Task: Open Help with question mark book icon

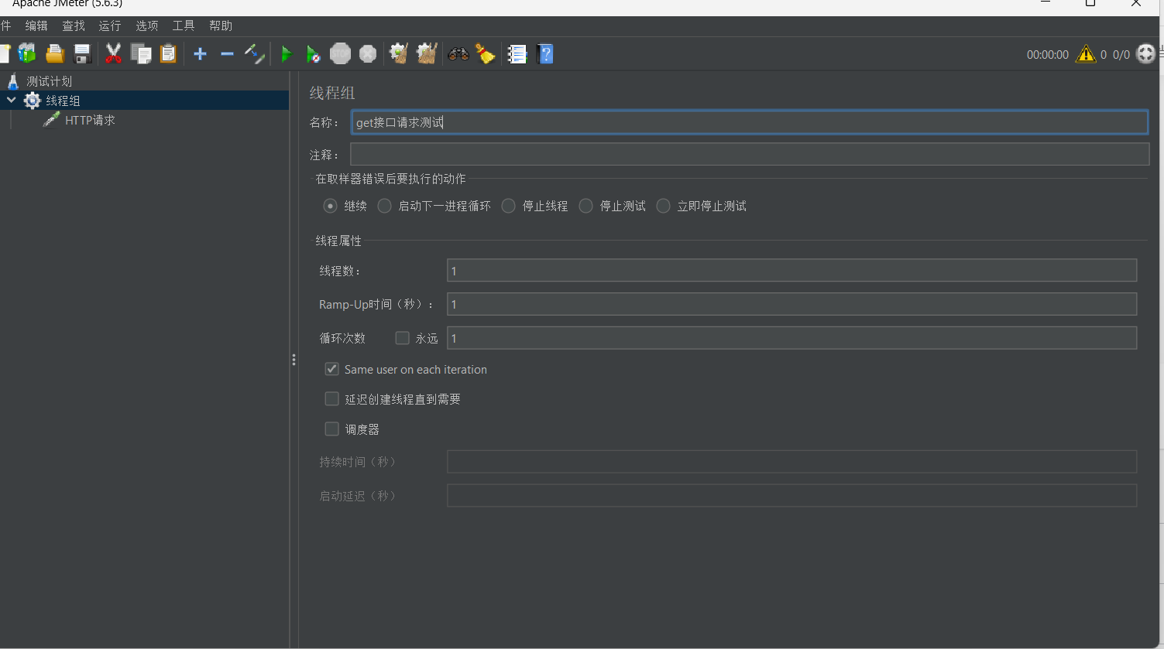Action: point(545,53)
